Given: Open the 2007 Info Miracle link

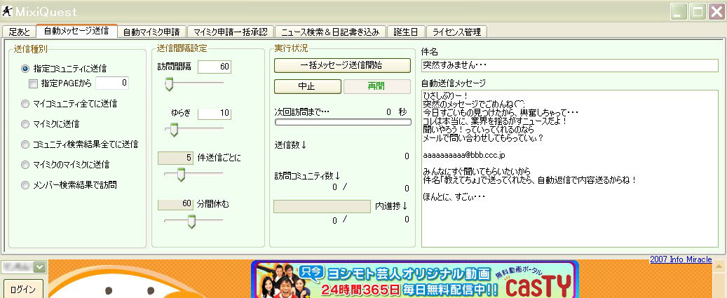Looking at the screenshot, I should coord(681,259).
